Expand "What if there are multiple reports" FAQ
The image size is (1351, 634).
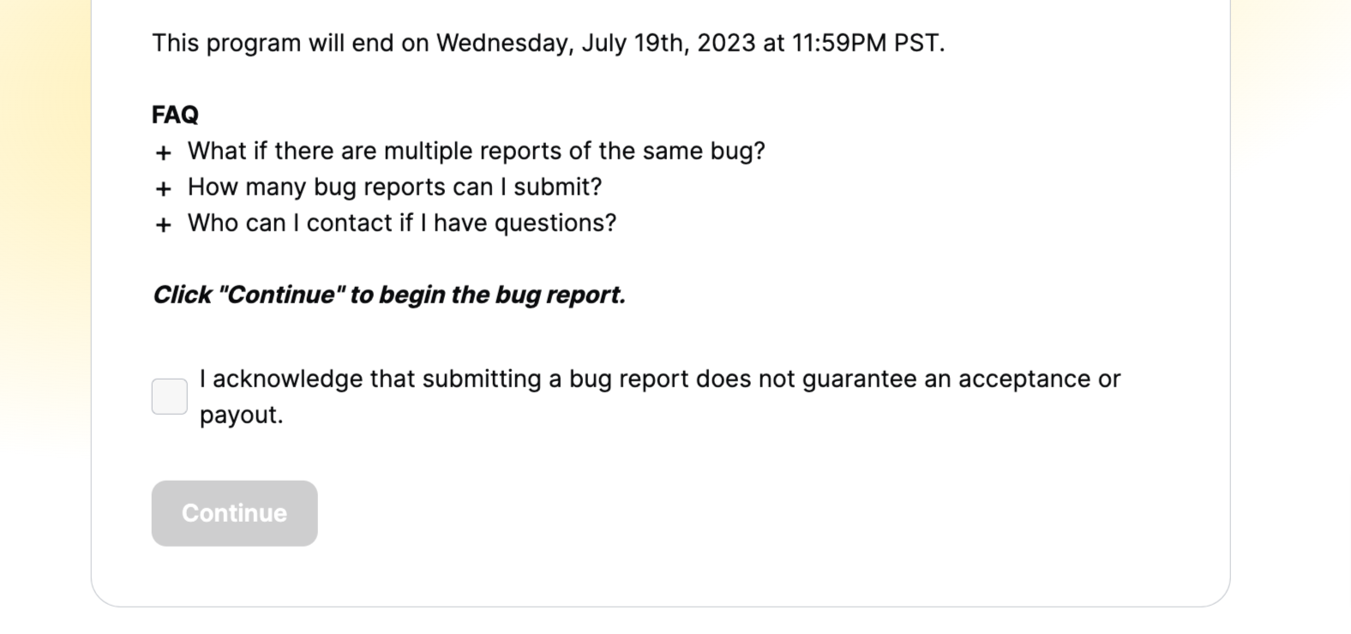[x=475, y=151]
